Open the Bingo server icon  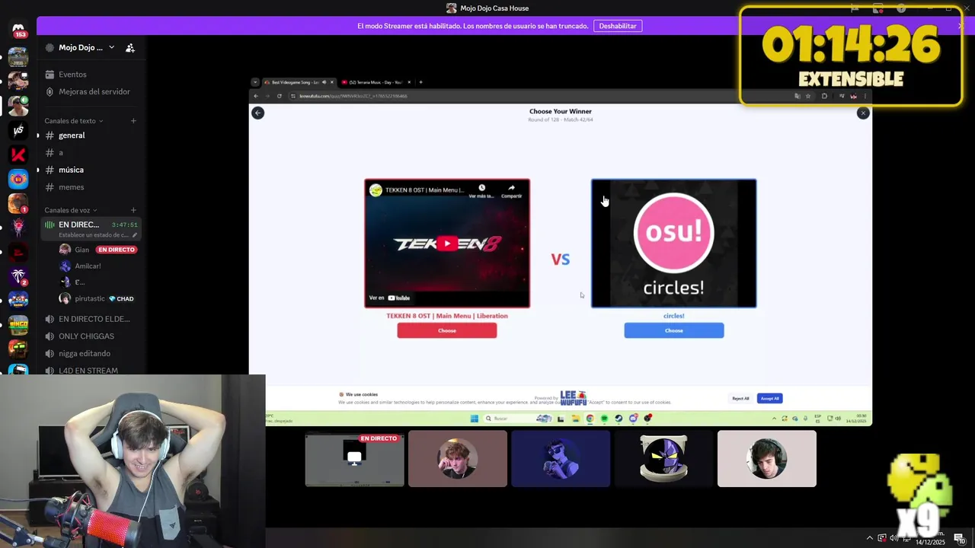click(18, 325)
